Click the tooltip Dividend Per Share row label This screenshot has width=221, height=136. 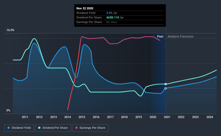(x=89, y=17)
